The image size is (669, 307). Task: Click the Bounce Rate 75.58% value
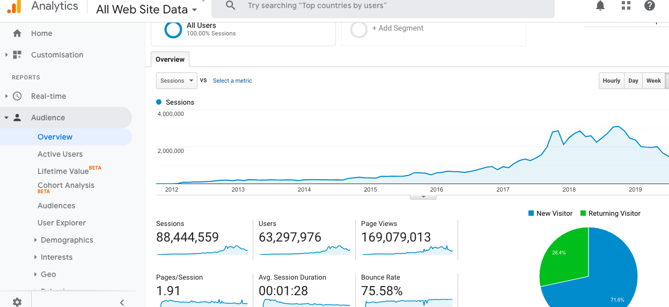tap(382, 291)
